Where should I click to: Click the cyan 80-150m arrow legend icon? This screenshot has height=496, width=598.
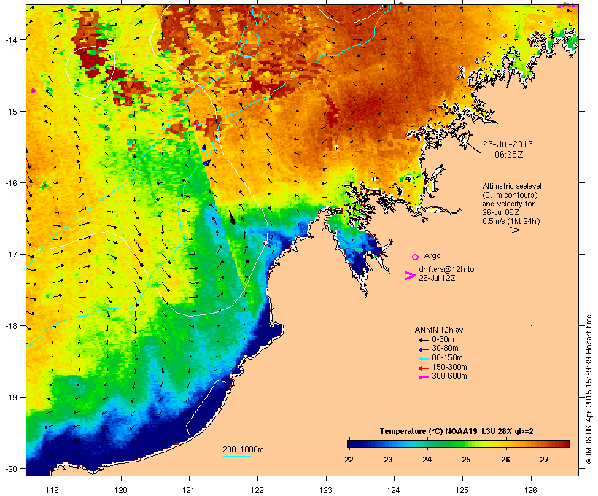423,359
